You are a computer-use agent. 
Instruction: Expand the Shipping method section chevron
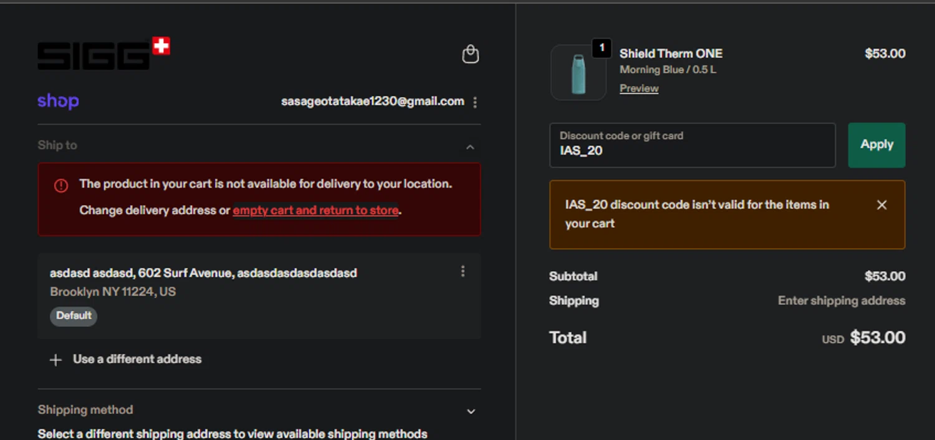coord(471,411)
